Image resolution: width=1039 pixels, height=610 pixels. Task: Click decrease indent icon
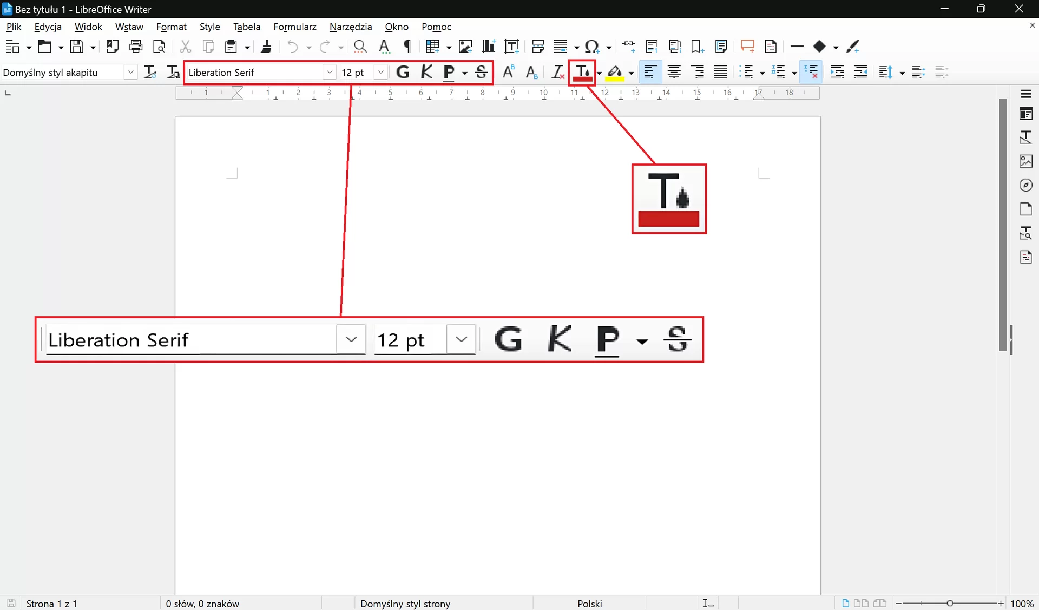coord(860,72)
